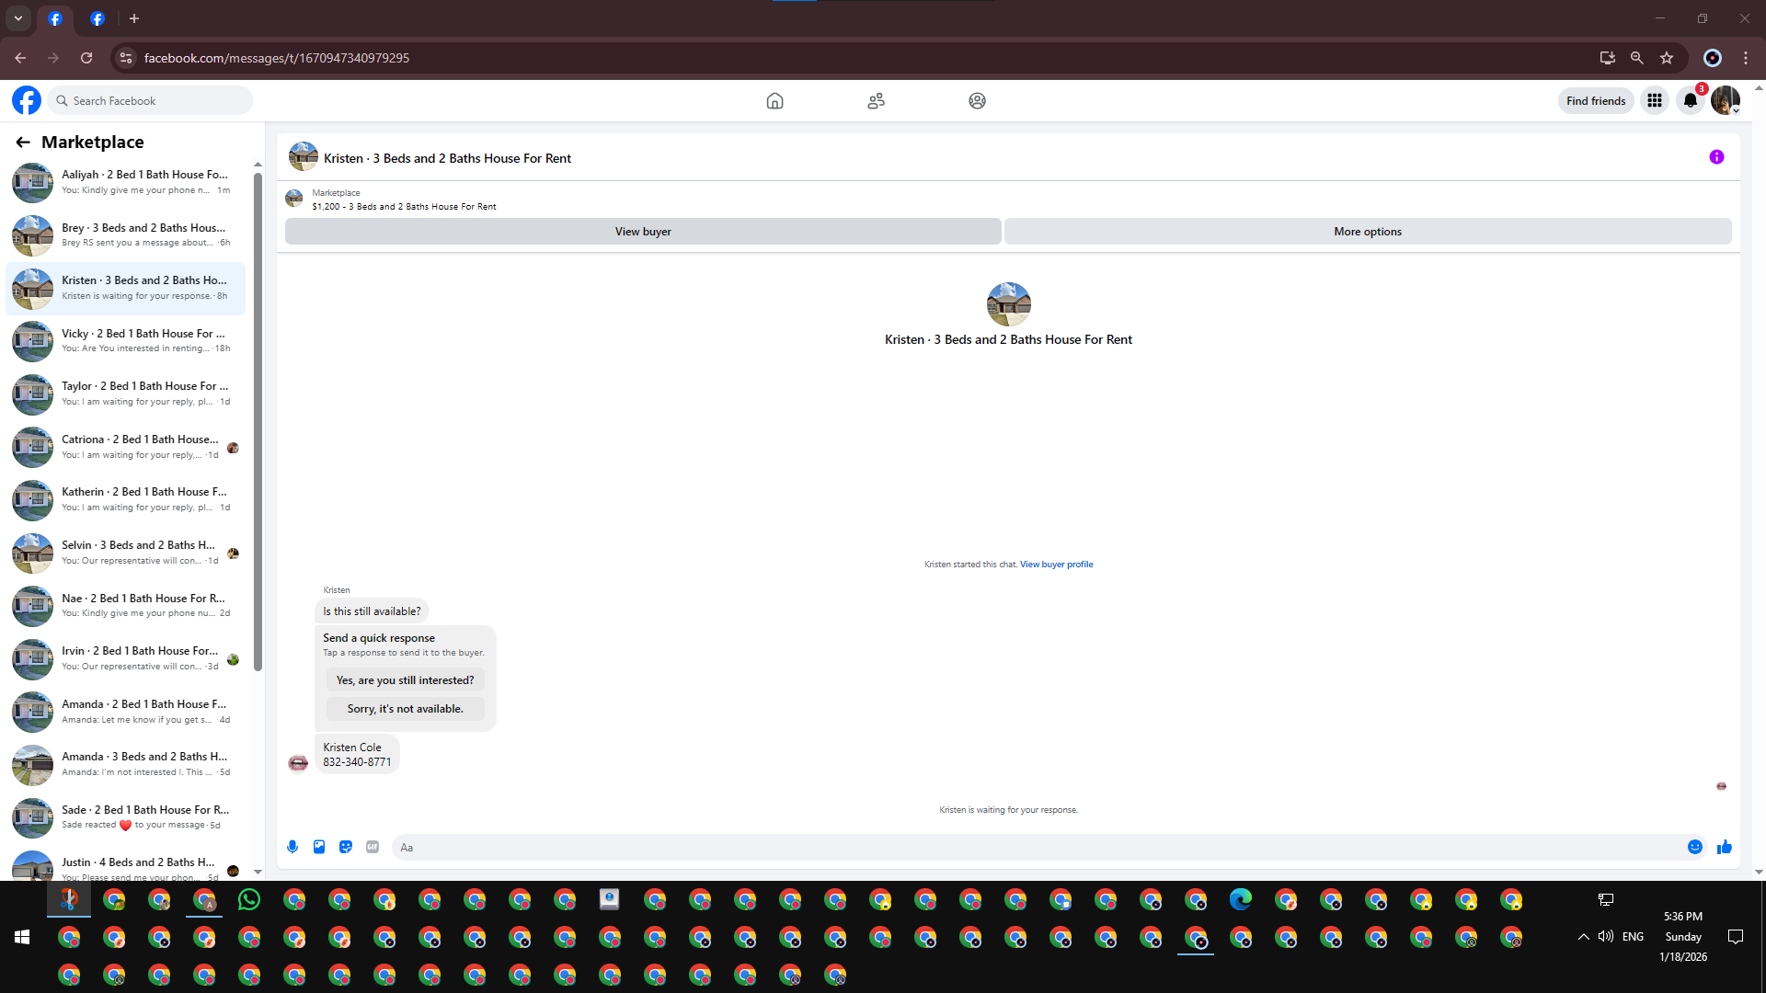
Task: Send quick reply "Sorry, it's not available."
Action: click(405, 709)
